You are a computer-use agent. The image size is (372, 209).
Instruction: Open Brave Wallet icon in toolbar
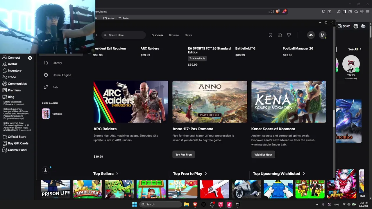pyautogui.click(x=350, y=12)
